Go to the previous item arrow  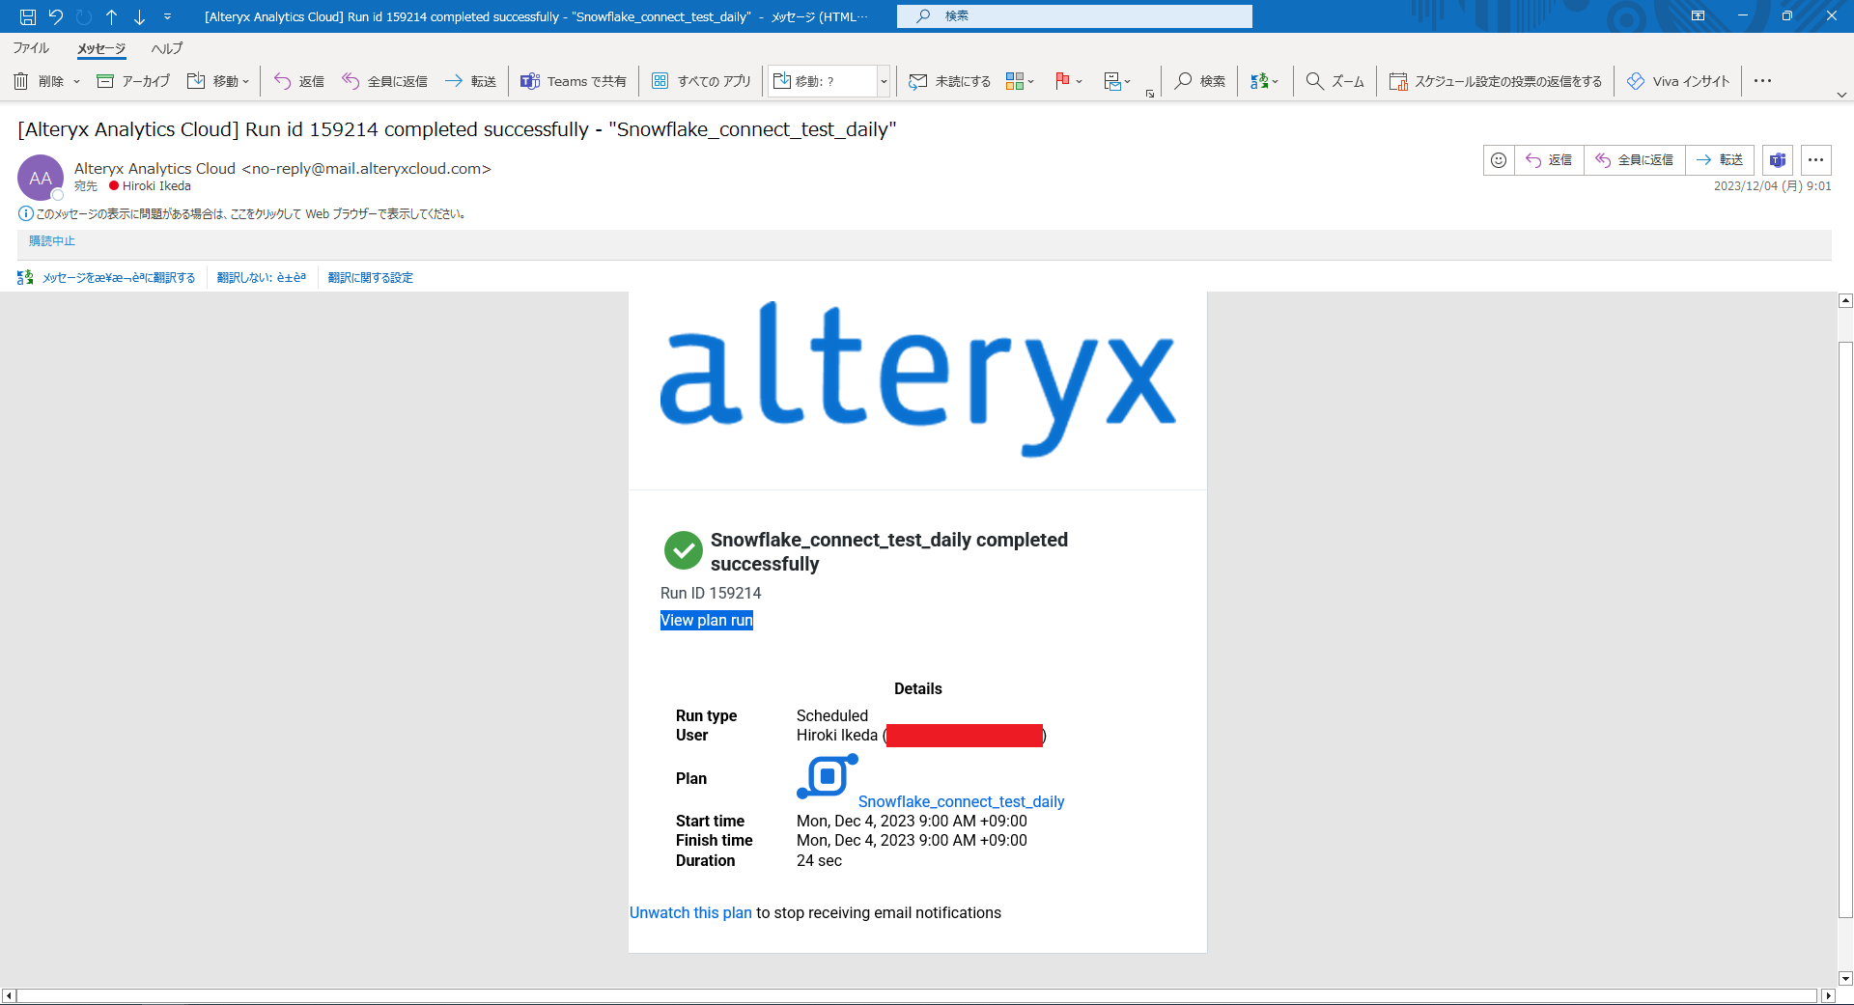[x=112, y=16]
